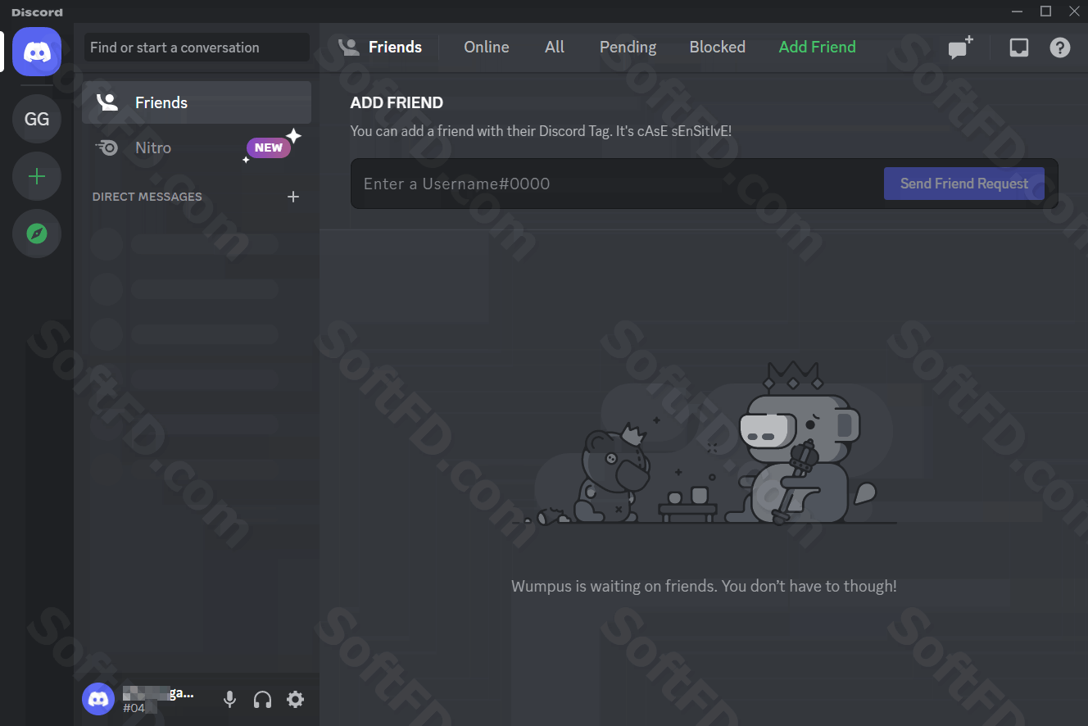
Task: Close the Discord window
Action: click(x=1074, y=11)
